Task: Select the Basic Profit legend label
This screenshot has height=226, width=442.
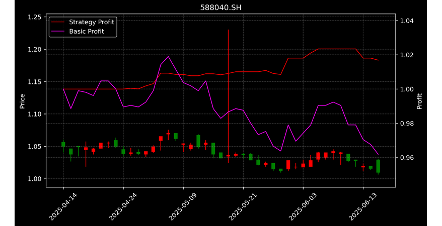Action: (87, 31)
